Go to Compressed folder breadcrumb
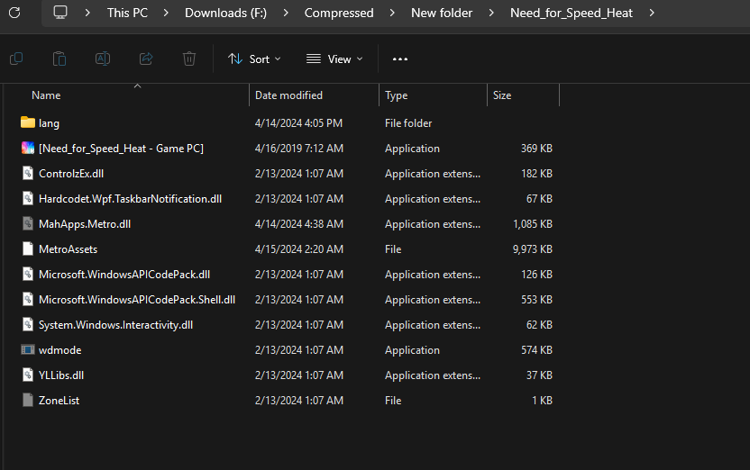 pyautogui.click(x=339, y=13)
